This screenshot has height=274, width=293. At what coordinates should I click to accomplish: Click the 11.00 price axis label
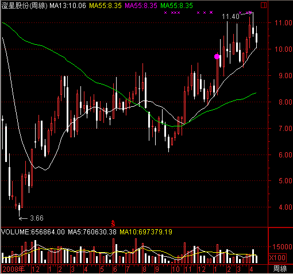[283, 23]
